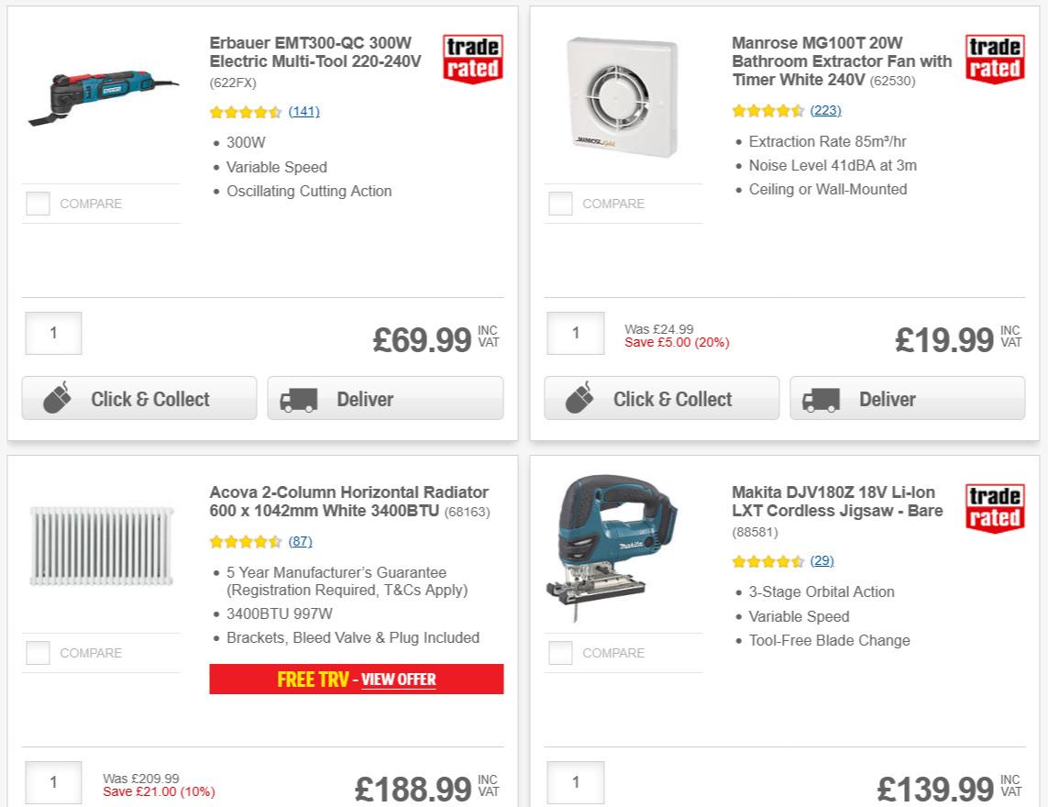
Task: Click the Trade Rated badge on the Makita jigsaw
Action: click(994, 508)
